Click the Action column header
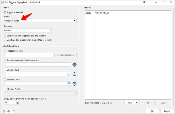This screenshot has height=114, width=175. click(90, 13)
